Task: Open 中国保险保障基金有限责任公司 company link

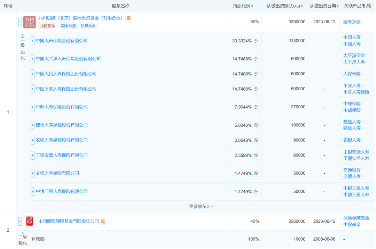Action: tap(69, 221)
